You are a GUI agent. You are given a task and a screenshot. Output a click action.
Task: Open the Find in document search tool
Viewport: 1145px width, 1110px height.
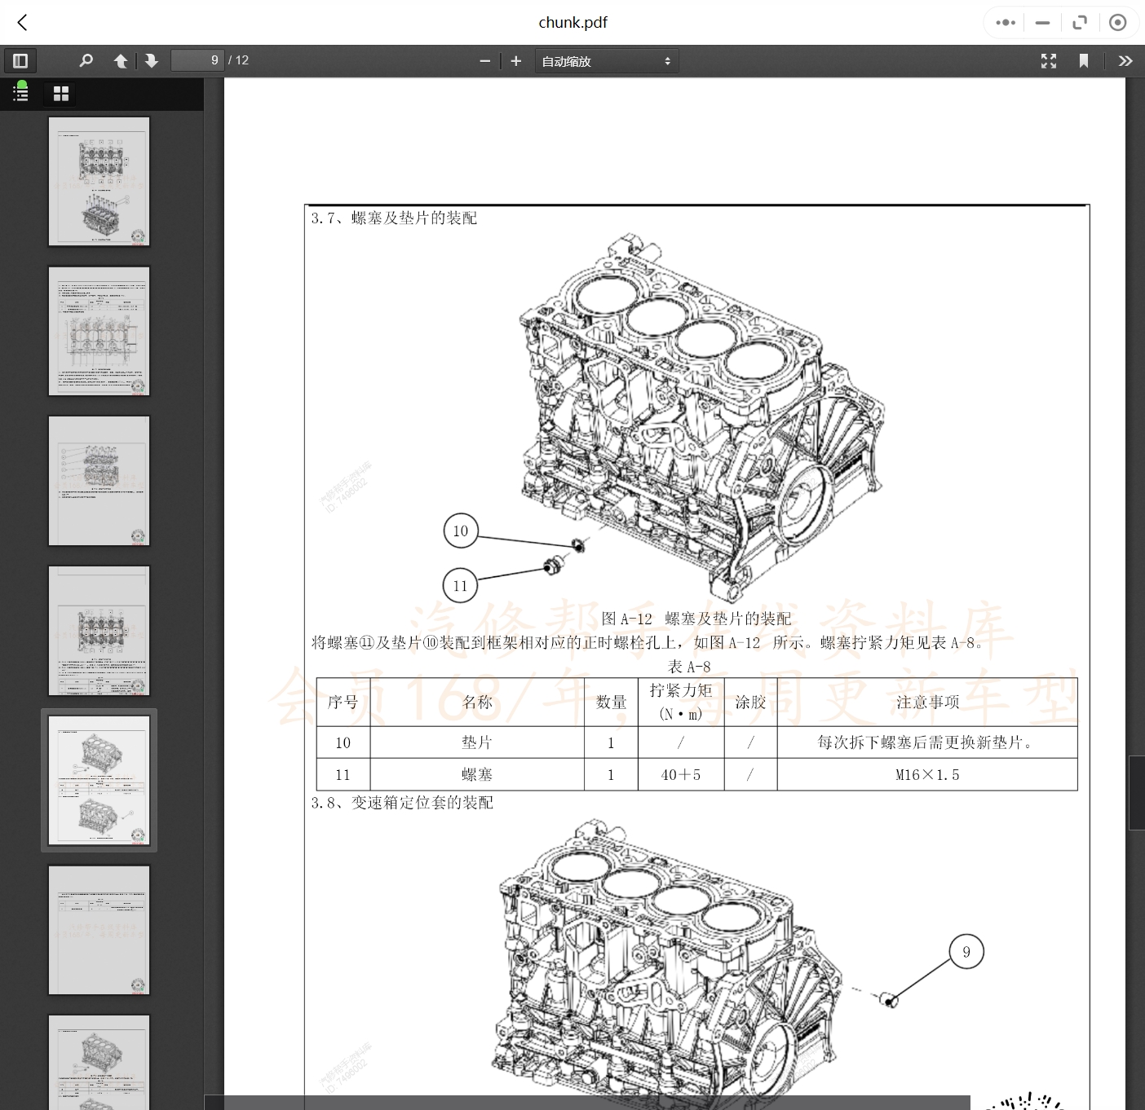[x=86, y=60]
